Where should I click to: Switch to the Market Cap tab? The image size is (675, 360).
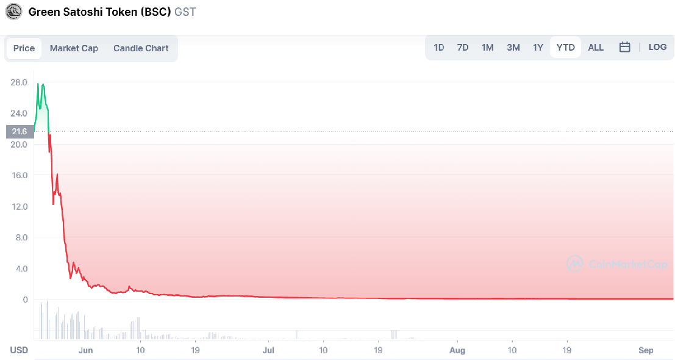(x=74, y=48)
